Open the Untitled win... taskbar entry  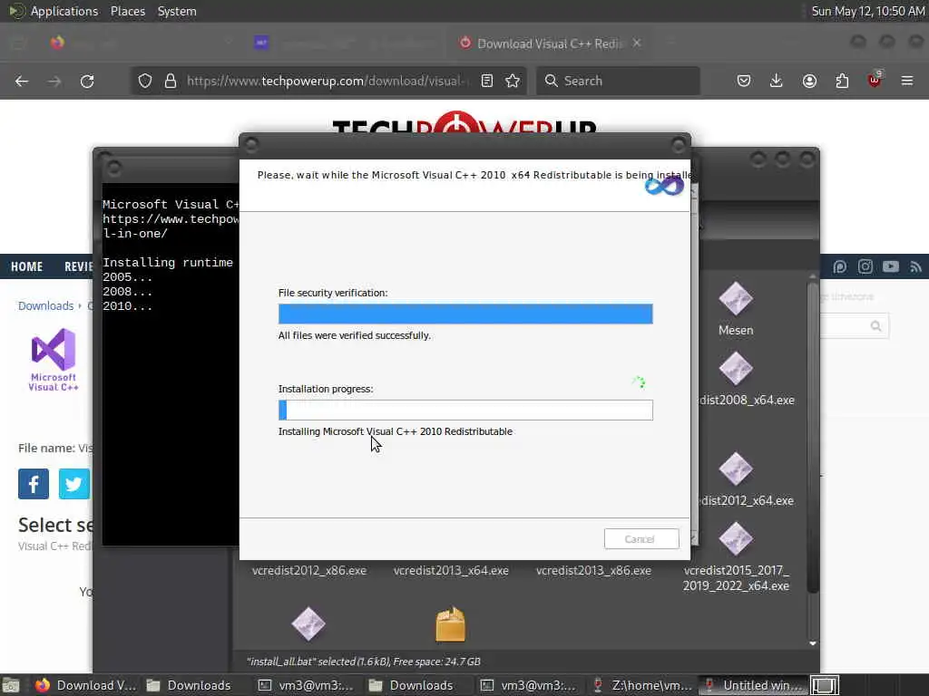coord(754,685)
